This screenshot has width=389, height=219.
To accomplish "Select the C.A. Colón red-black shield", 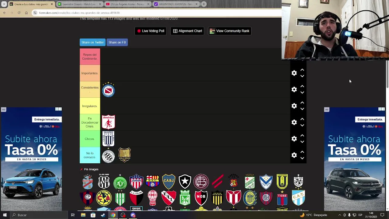I will [x=136, y=198].
